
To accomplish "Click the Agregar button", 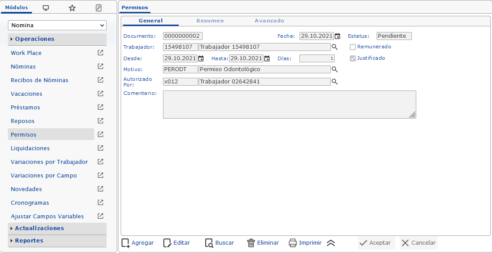I will [138, 243].
